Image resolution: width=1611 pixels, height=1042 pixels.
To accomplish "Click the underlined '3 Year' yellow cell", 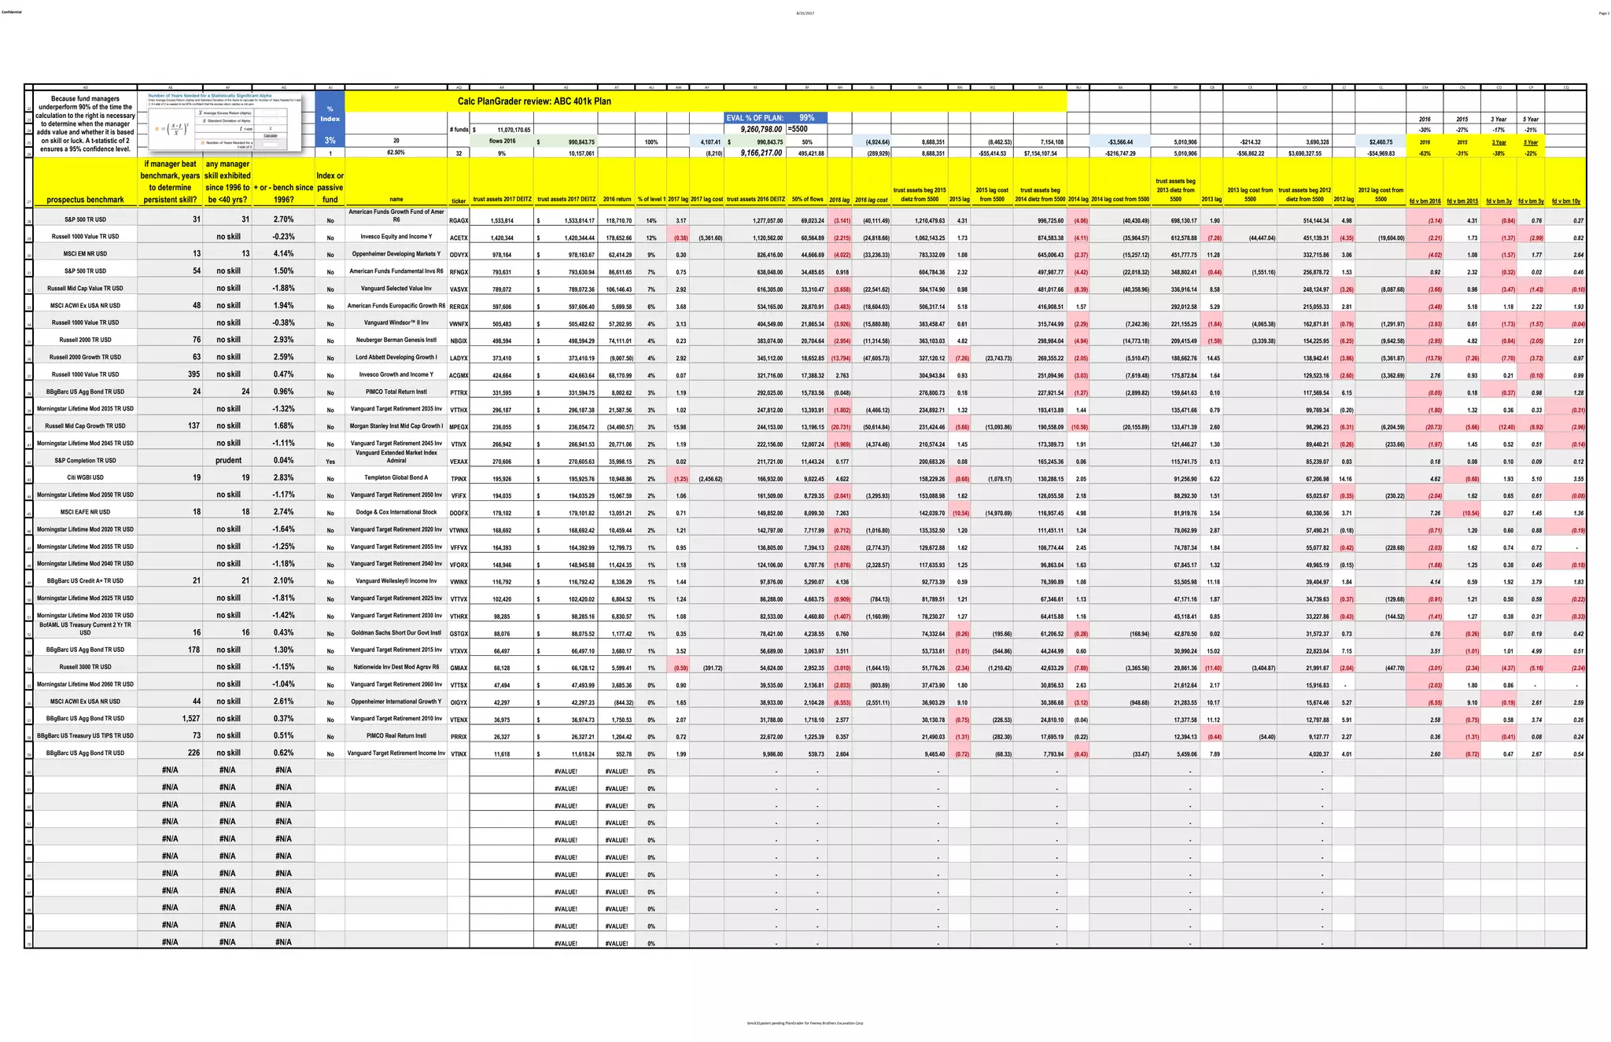I will [1499, 142].
